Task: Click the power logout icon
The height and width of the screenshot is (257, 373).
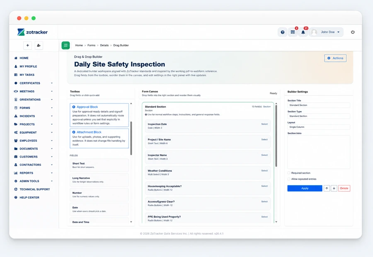Action: click(x=353, y=32)
